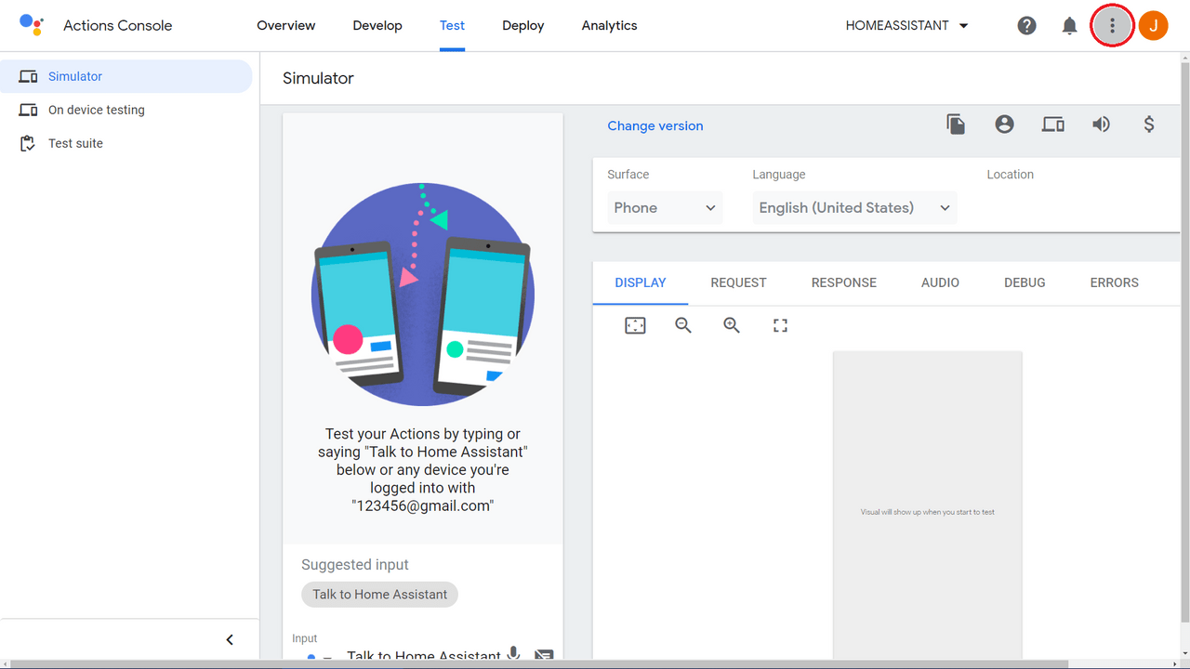Click the On device testing sidebar icon
This screenshot has width=1190, height=669.
point(28,110)
